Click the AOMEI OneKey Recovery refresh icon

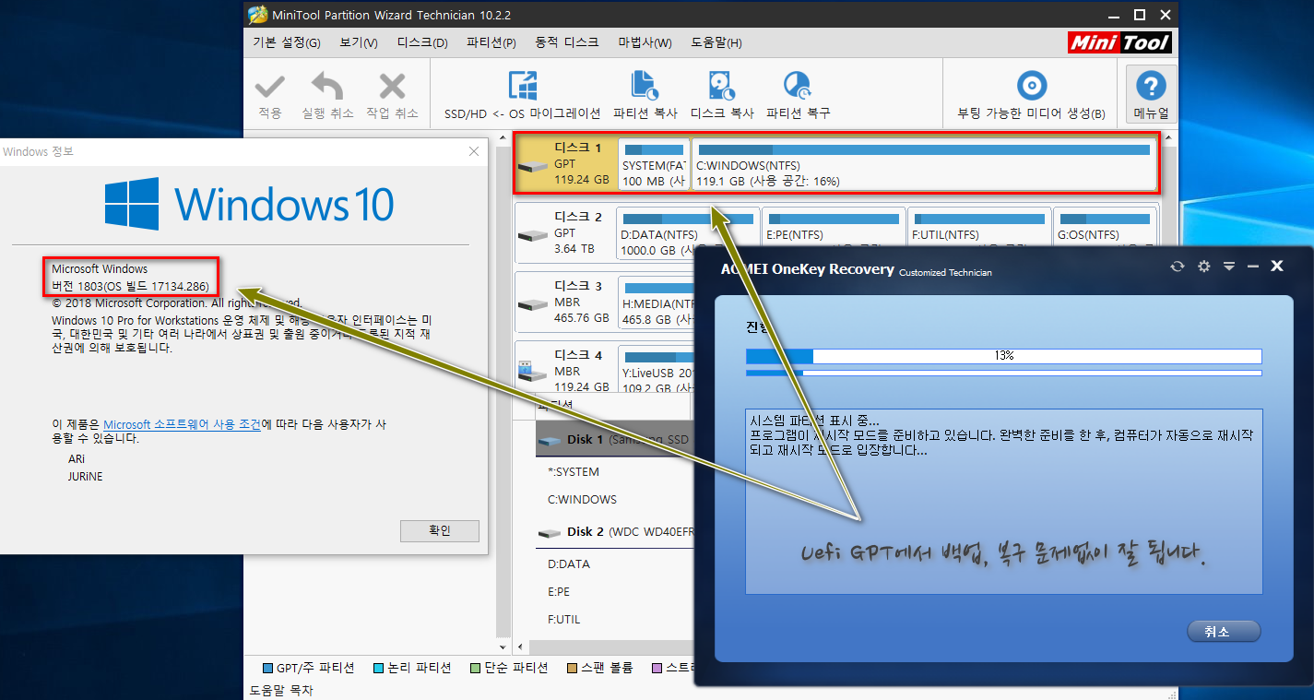pyautogui.click(x=1177, y=266)
